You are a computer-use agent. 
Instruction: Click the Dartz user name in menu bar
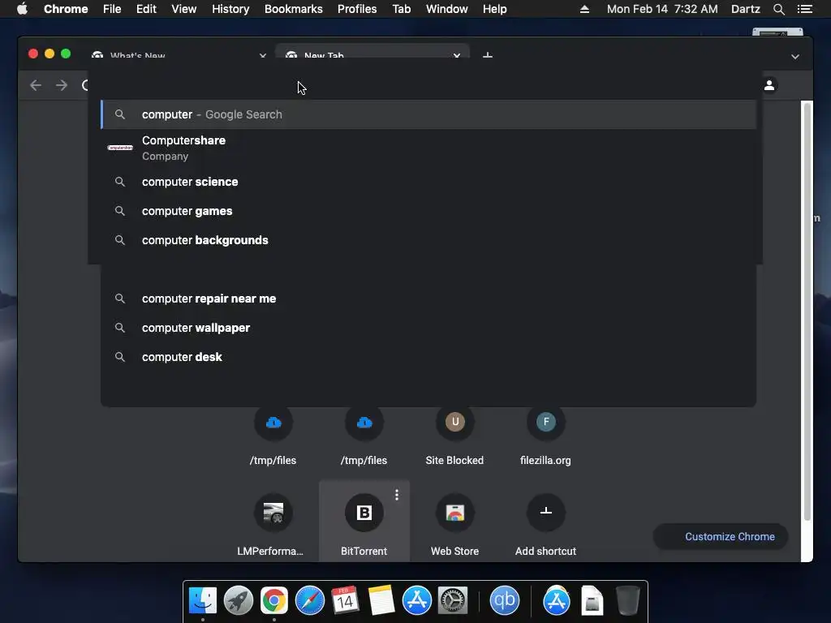coord(746,9)
